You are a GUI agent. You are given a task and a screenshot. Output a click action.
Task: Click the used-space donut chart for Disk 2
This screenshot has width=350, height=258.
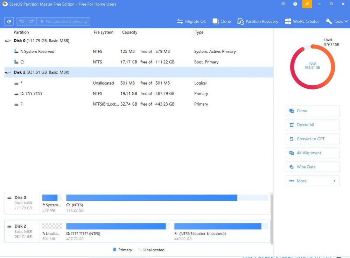tap(312, 67)
